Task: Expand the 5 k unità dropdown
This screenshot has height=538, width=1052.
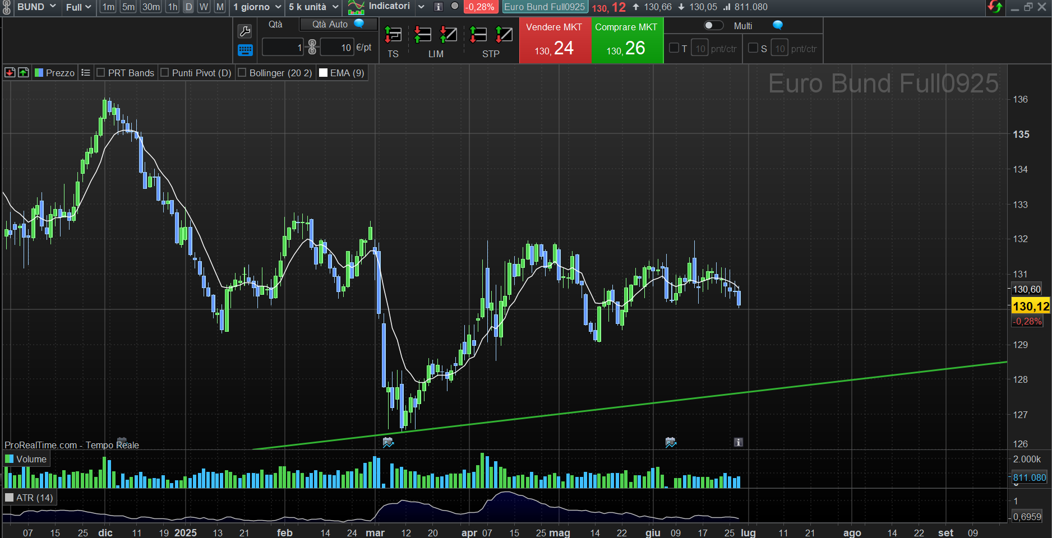Action: tap(313, 7)
